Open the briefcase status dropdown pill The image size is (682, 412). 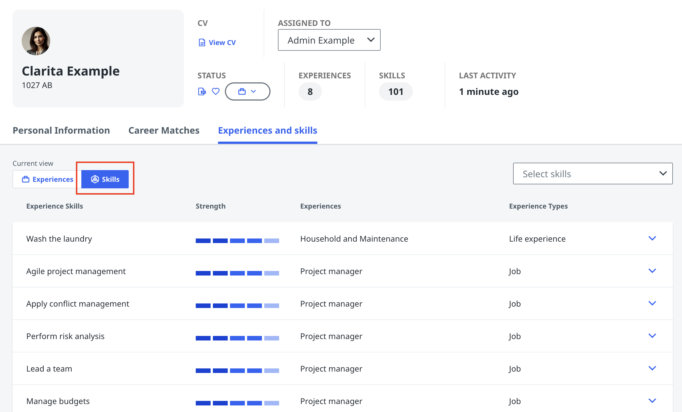(247, 91)
